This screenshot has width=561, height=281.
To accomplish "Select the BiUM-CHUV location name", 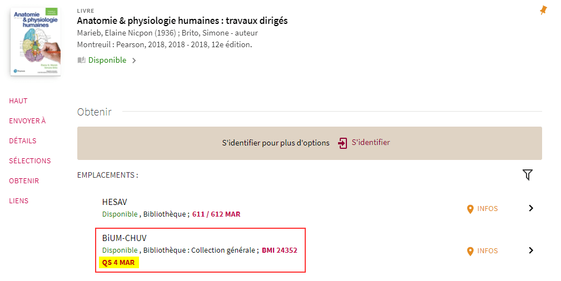I will pos(124,238).
